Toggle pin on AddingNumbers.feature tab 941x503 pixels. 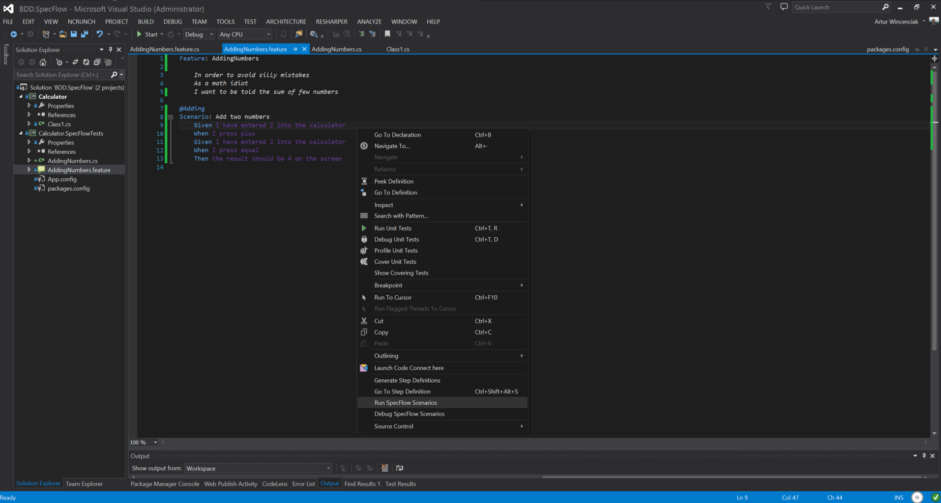coord(295,49)
